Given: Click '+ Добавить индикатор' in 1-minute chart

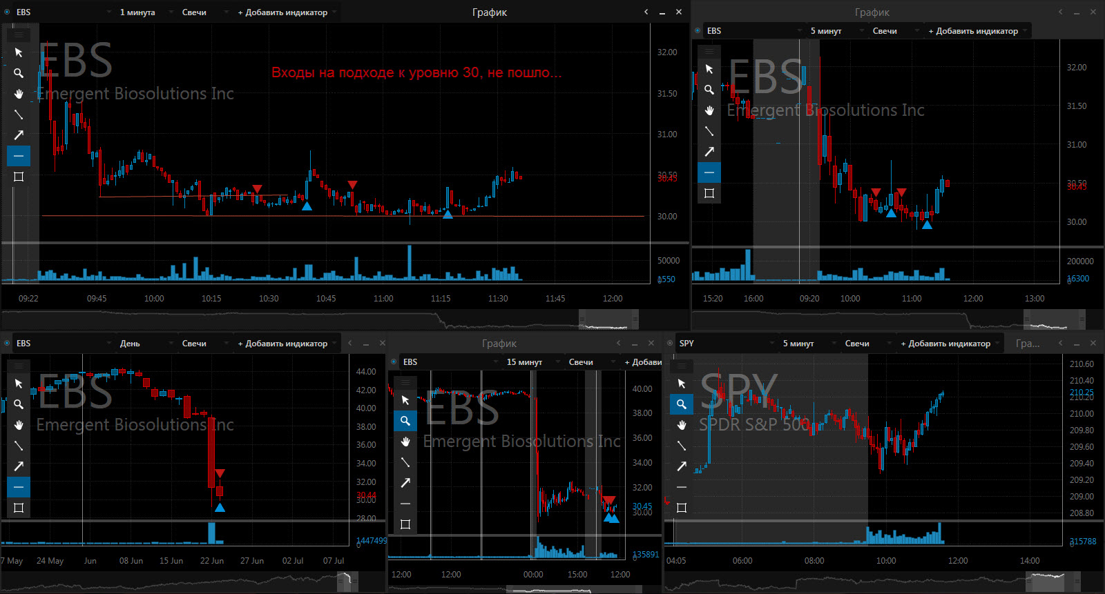Looking at the screenshot, I should (x=287, y=12).
